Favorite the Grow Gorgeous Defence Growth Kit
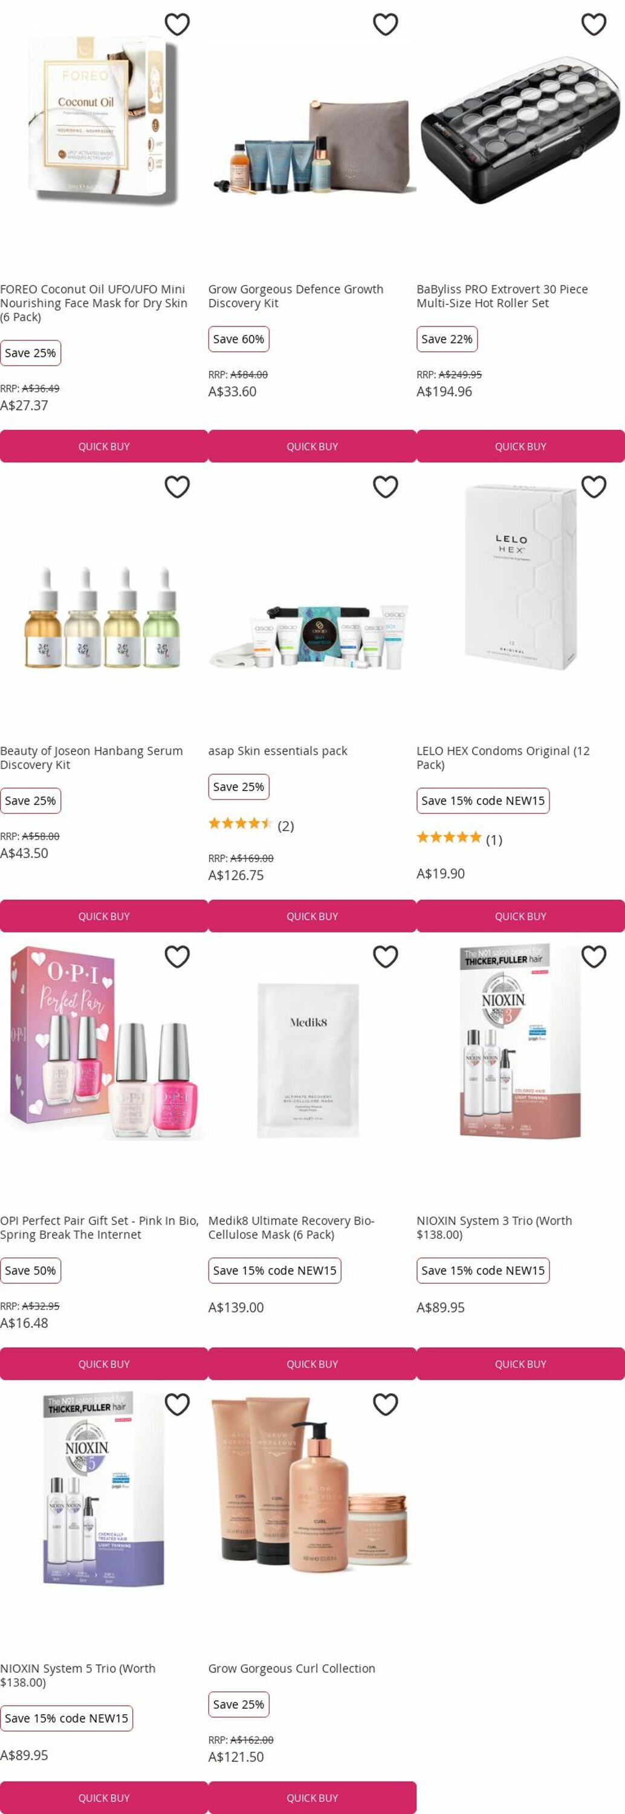Screen dimensions: 625x1814 [x=385, y=25]
